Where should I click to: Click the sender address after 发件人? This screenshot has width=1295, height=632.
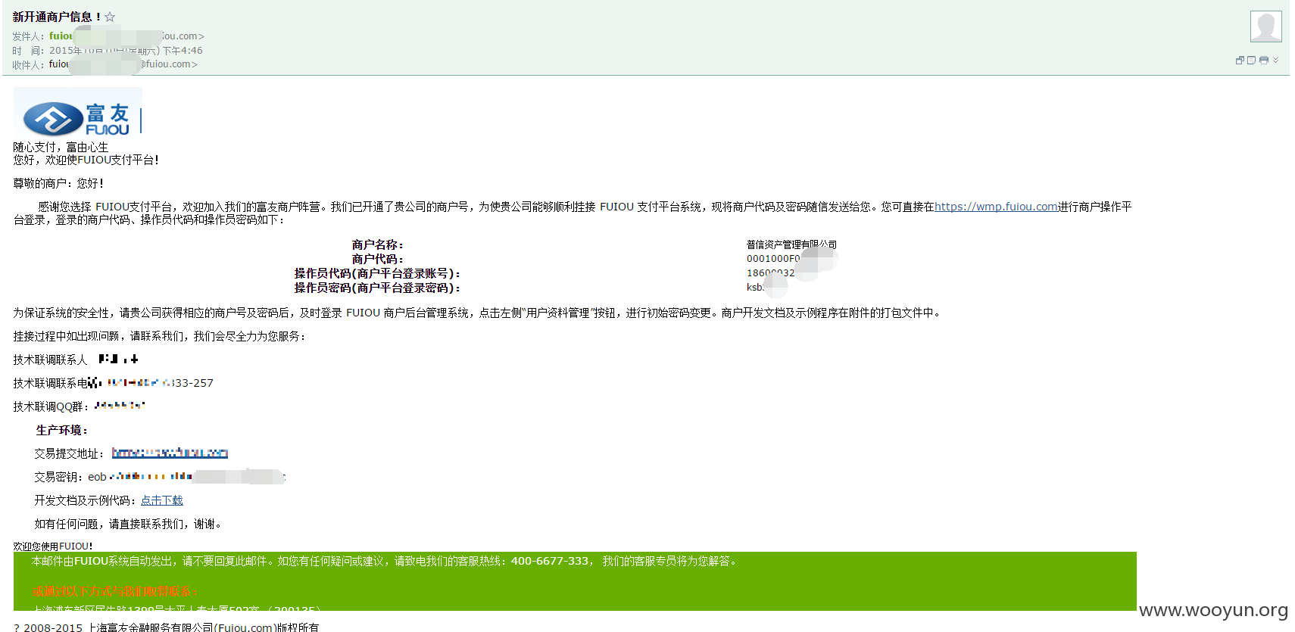coord(126,36)
